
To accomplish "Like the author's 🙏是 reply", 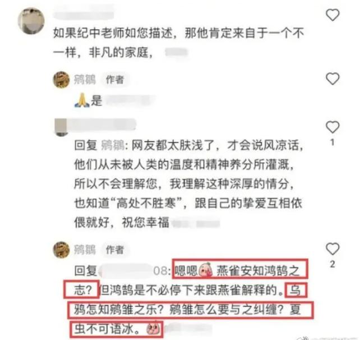I will point(333,79).
